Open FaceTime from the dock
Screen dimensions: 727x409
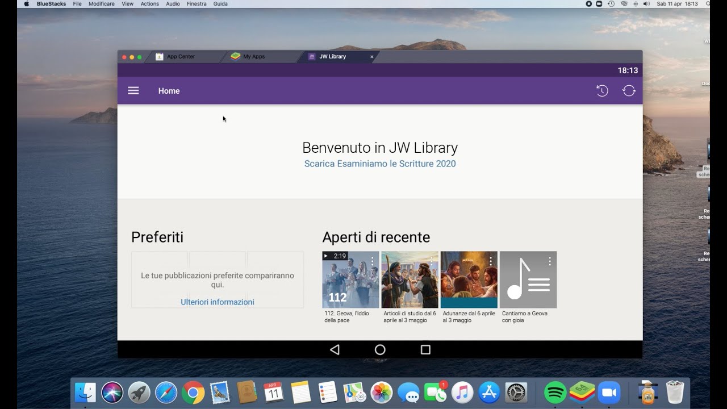pos(435,393)
